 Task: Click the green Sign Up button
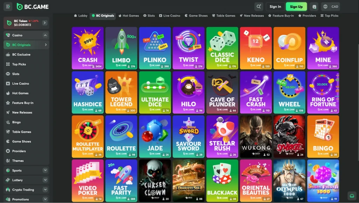pos(296,7)
